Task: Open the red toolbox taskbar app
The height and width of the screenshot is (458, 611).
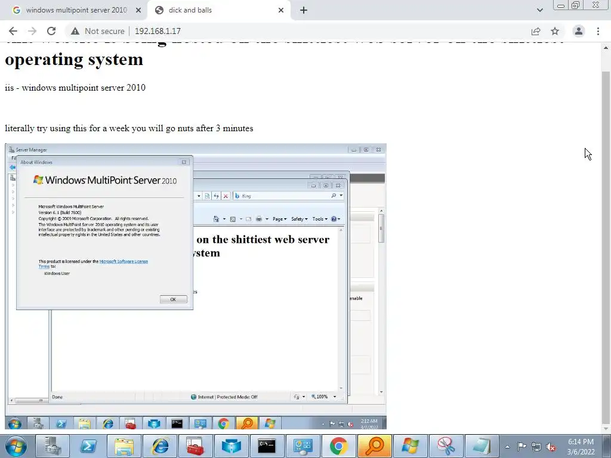Action: [195, 446]
